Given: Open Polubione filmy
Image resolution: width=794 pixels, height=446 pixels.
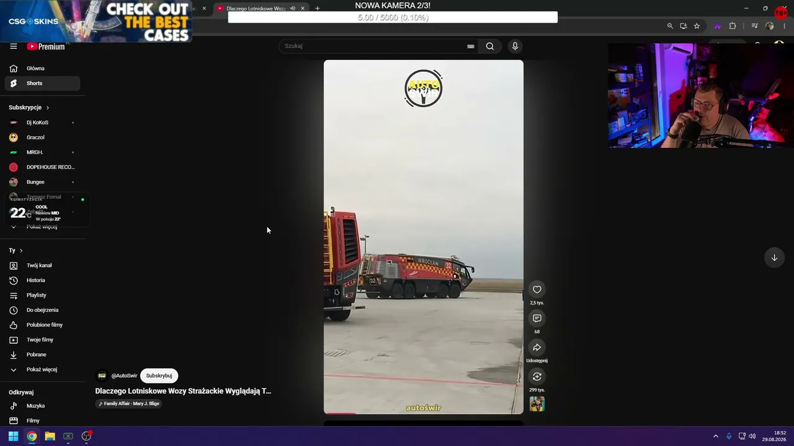Looking at the screenshot, I should [42, 325].
